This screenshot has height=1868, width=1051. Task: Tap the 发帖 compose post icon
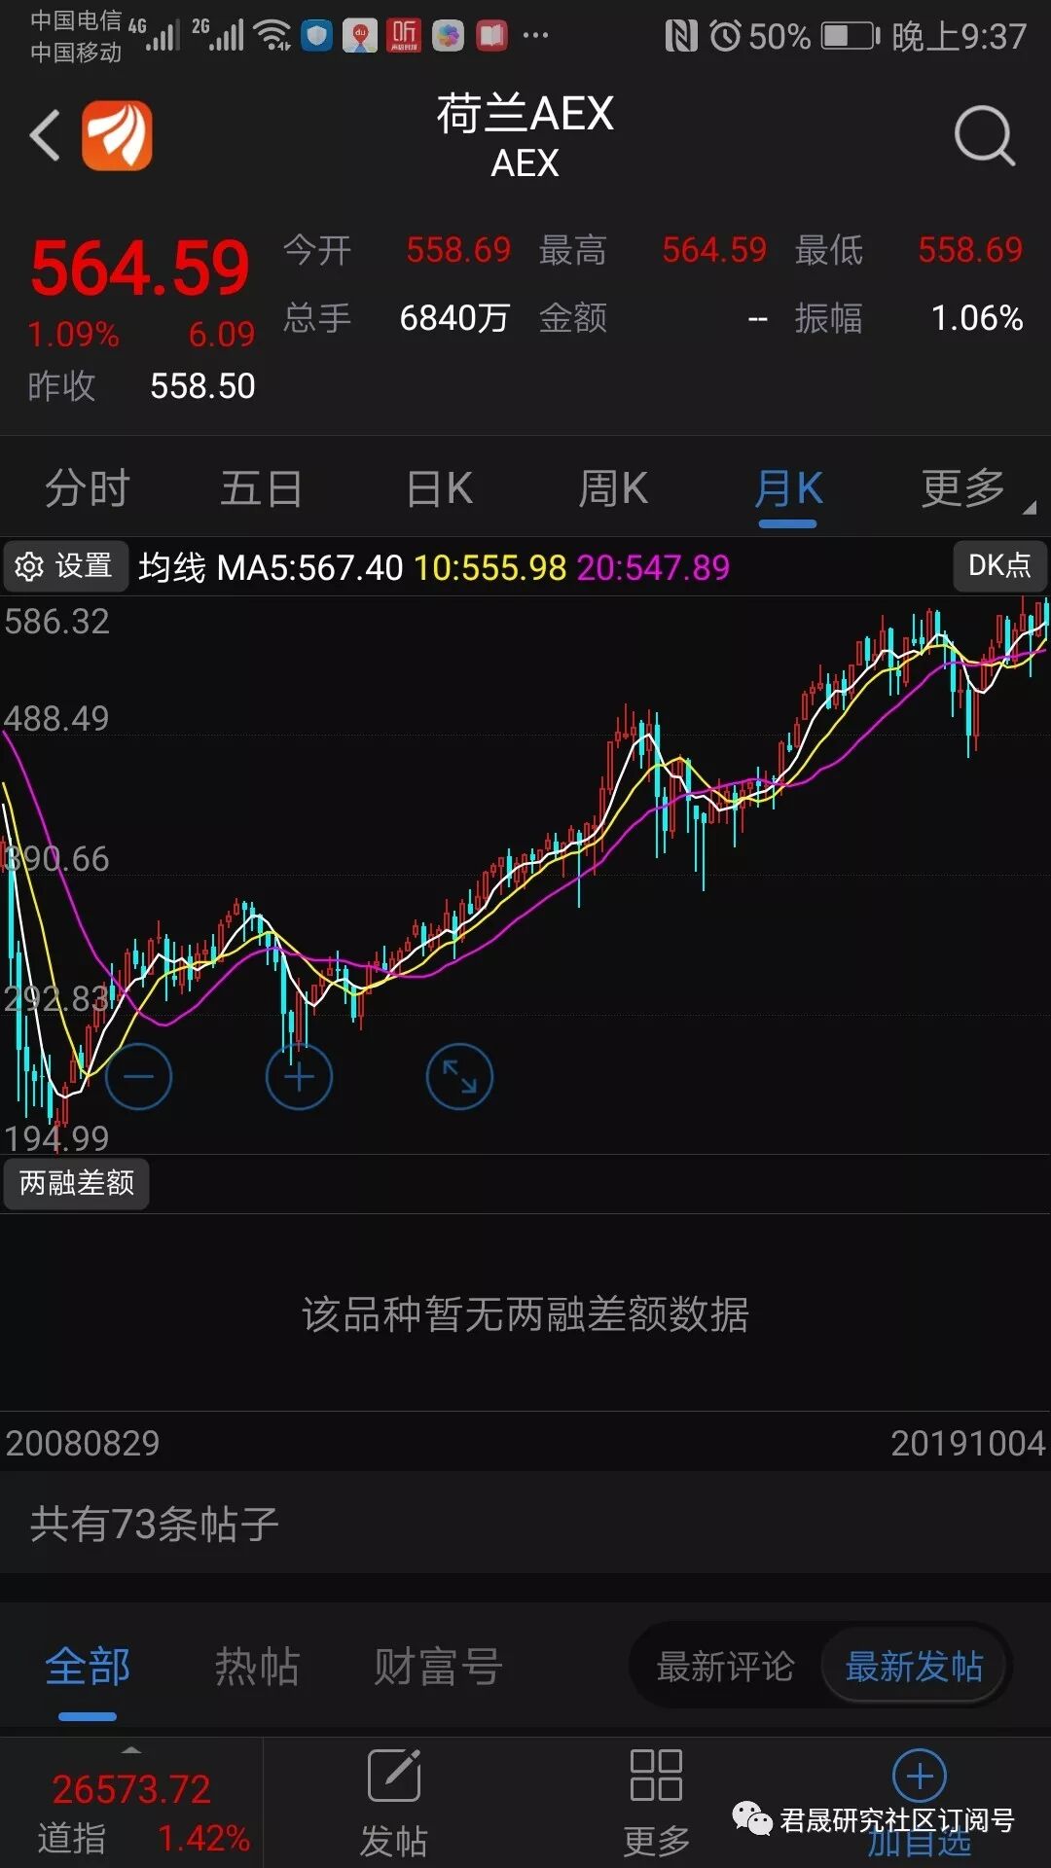tap(394, 1776)
